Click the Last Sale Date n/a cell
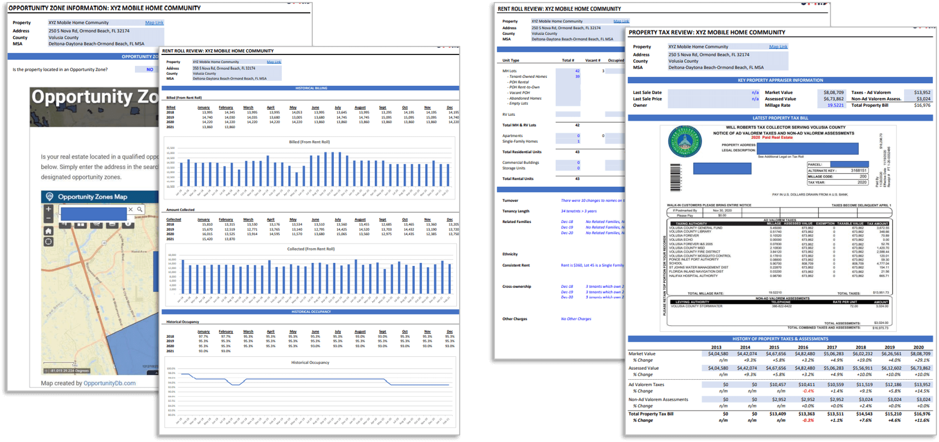 (714, 92)
